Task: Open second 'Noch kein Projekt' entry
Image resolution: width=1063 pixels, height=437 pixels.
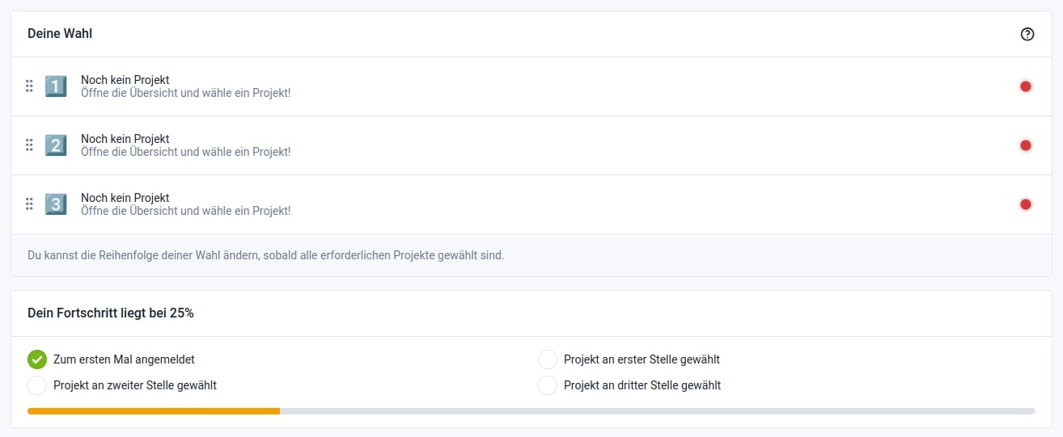Action: click(x=125, y=139)
